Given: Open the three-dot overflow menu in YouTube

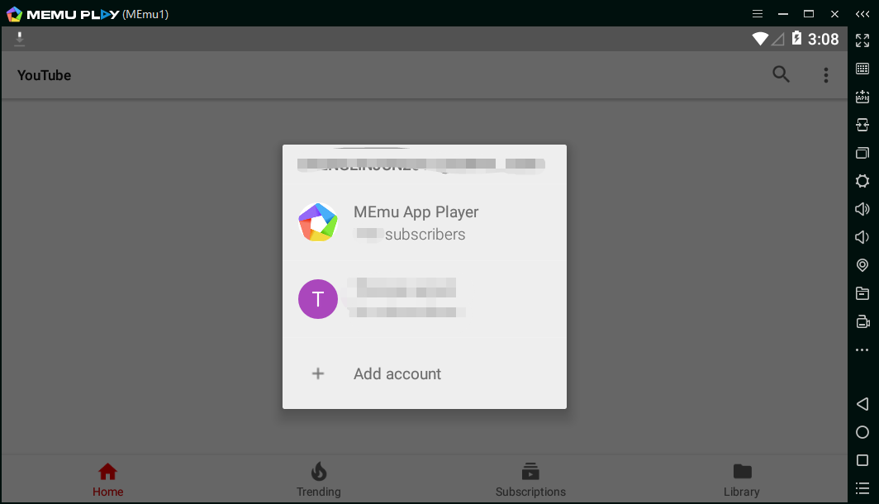Looking at the screenshot, I should pyautogui.click(x=825, y=75).
